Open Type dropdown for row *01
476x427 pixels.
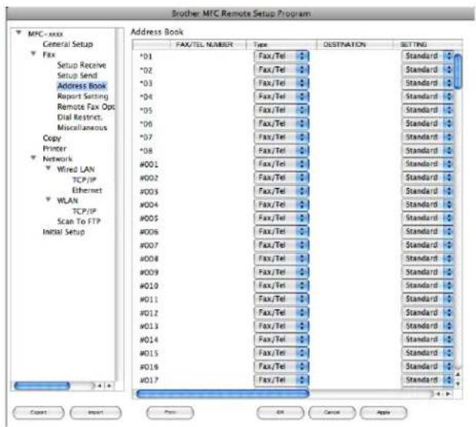click(282, 56)
